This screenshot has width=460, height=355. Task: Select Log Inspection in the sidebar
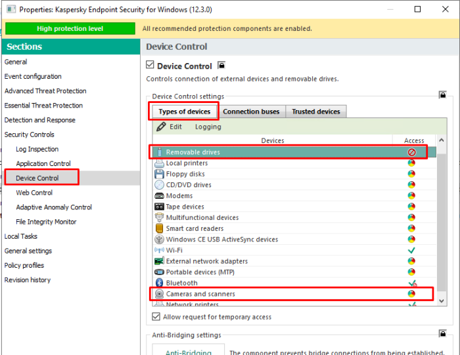(x=37, y=149)
